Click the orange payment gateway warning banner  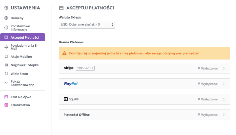point(144,53)
